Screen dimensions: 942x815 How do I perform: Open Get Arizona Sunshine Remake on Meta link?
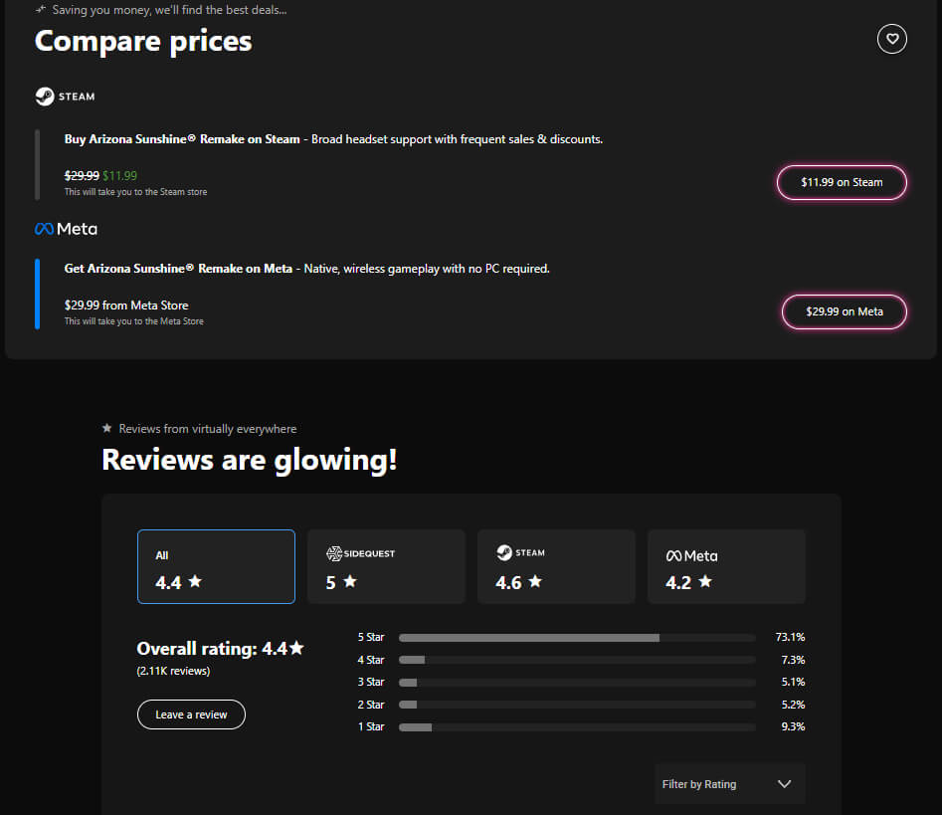coord(178,269)
